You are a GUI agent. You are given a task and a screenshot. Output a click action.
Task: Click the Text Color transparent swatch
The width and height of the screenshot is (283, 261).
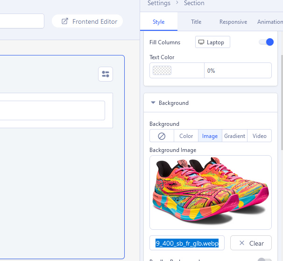coord(162,71)
